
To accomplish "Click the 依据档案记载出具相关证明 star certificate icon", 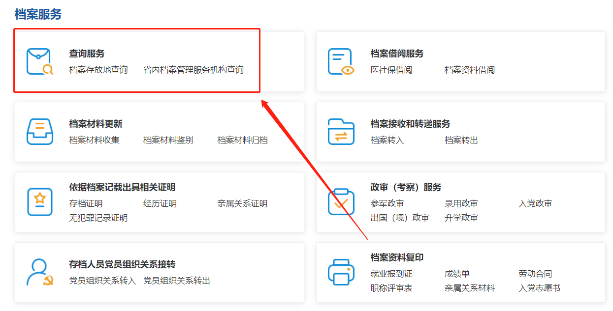I will [x=39, y=202].
